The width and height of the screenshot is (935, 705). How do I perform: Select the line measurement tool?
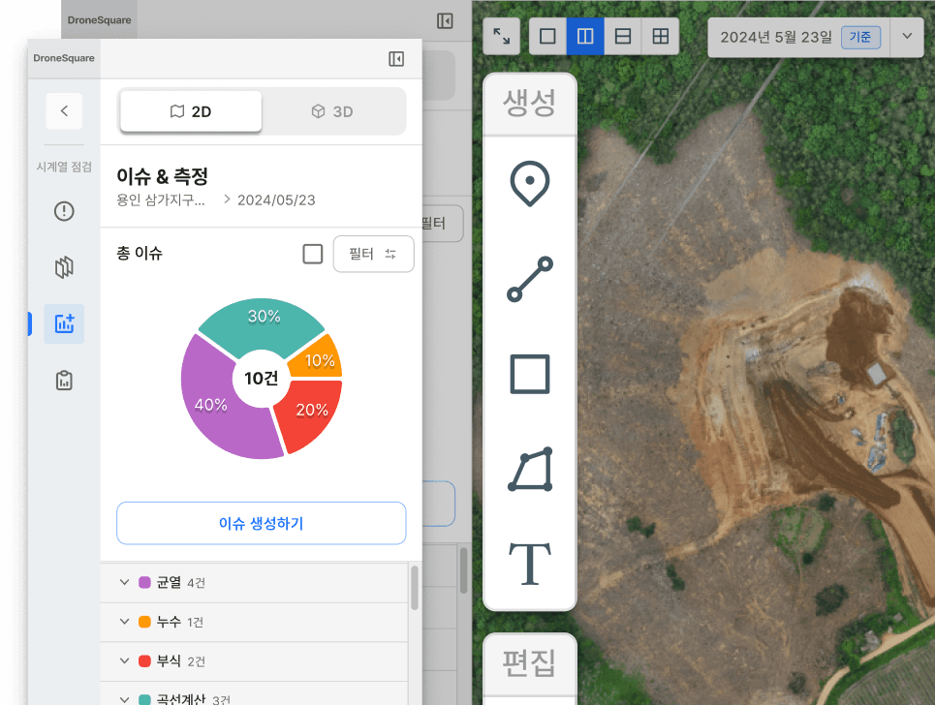click(x=529, y=279)
